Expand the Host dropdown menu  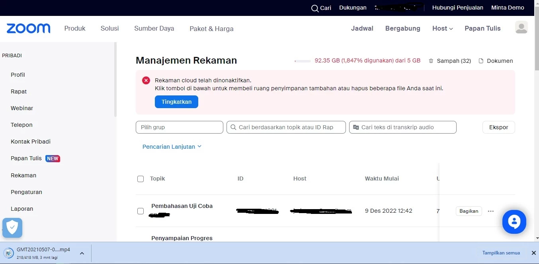point(443,28)
